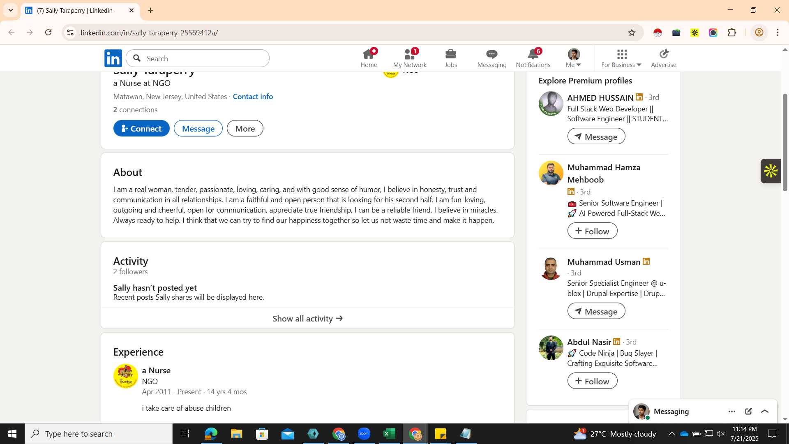Open the Advertise link
The image size is (789, 444).
664,58
